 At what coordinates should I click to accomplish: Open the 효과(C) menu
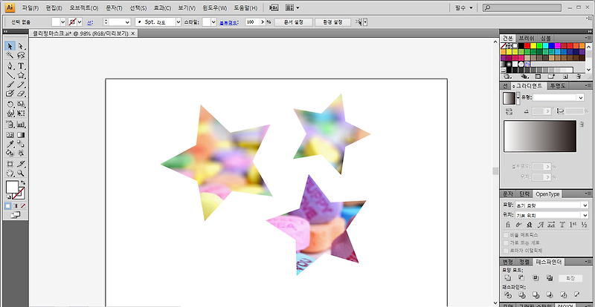162,8
